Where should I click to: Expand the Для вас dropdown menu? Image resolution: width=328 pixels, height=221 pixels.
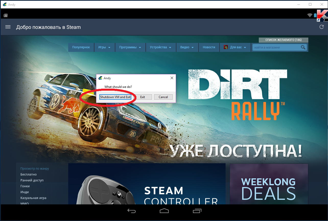(x=235, y=47)
